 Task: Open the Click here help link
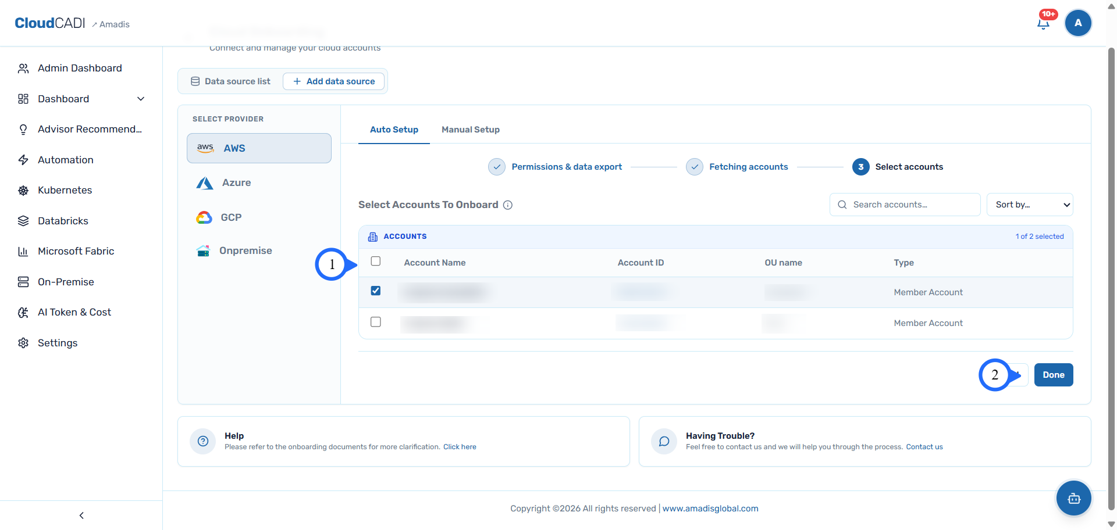(460, 447)
